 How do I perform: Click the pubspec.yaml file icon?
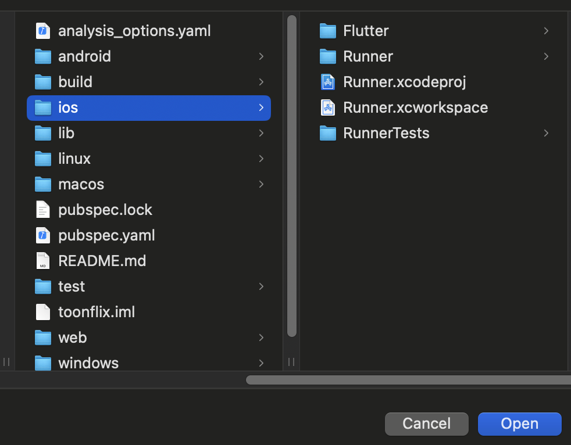(x=43, y=235)
